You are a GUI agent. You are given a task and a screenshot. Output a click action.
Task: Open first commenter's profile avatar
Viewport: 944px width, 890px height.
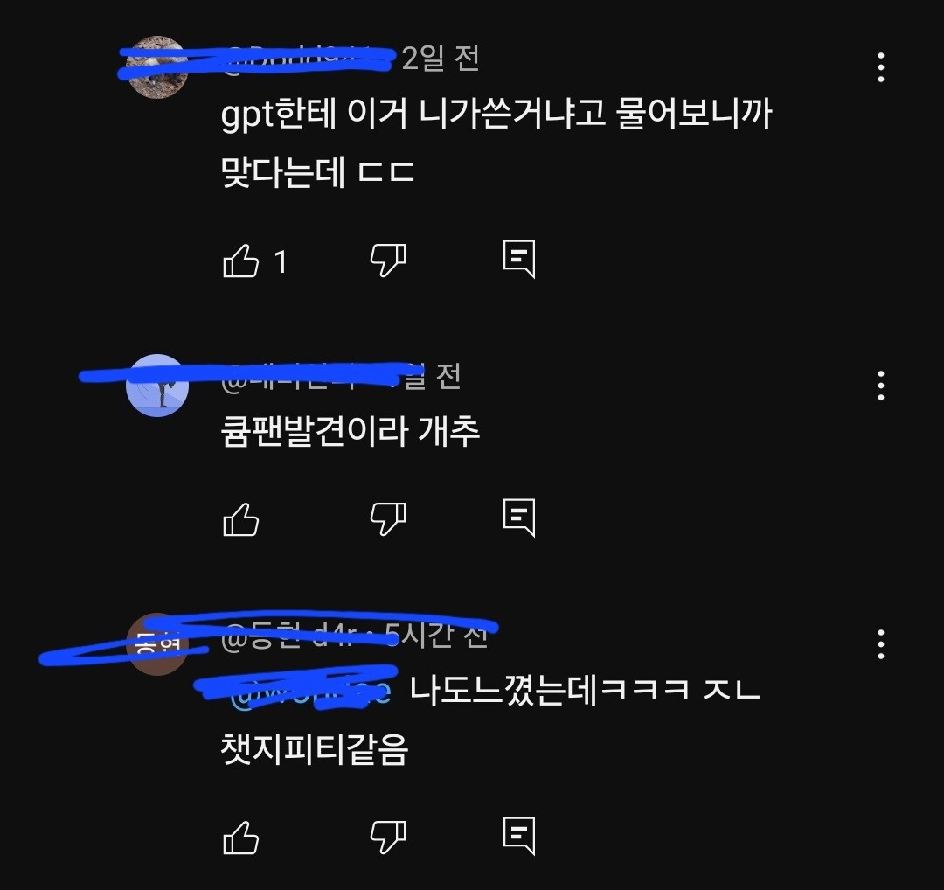point(157,66)
